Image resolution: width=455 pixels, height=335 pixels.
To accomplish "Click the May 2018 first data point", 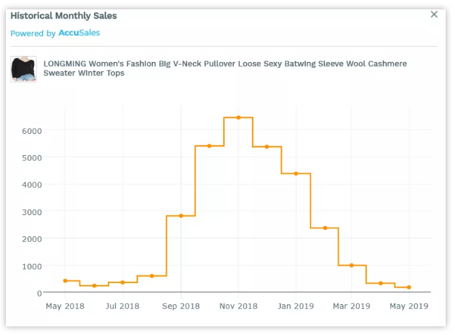I will 65,281.
